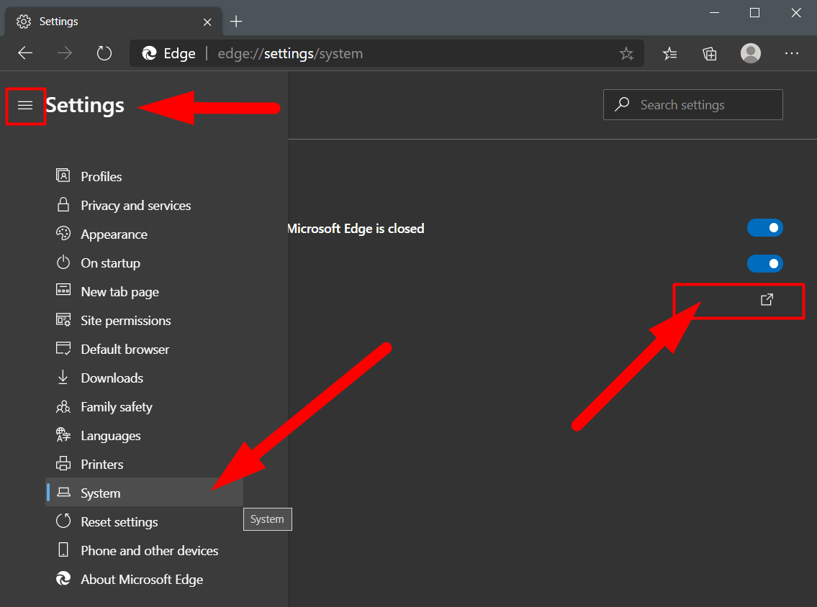Select Appearance in sidebar

tap(114, 234)
